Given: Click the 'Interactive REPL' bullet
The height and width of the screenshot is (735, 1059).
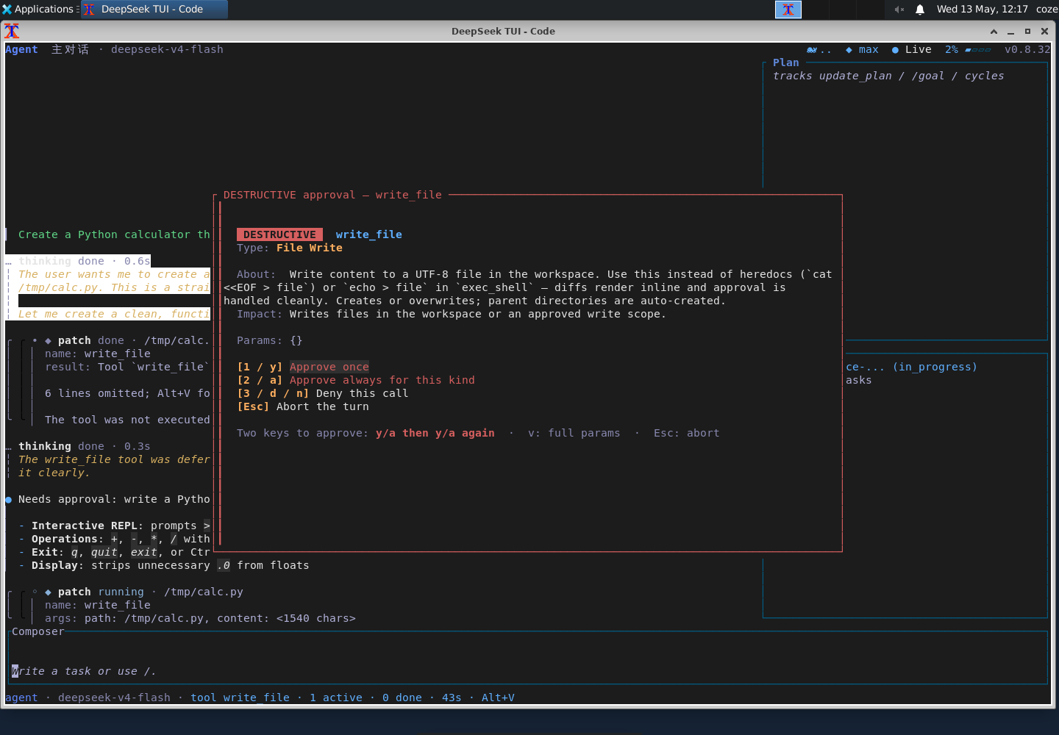Looking at the screenshot, I should (114, 526).
